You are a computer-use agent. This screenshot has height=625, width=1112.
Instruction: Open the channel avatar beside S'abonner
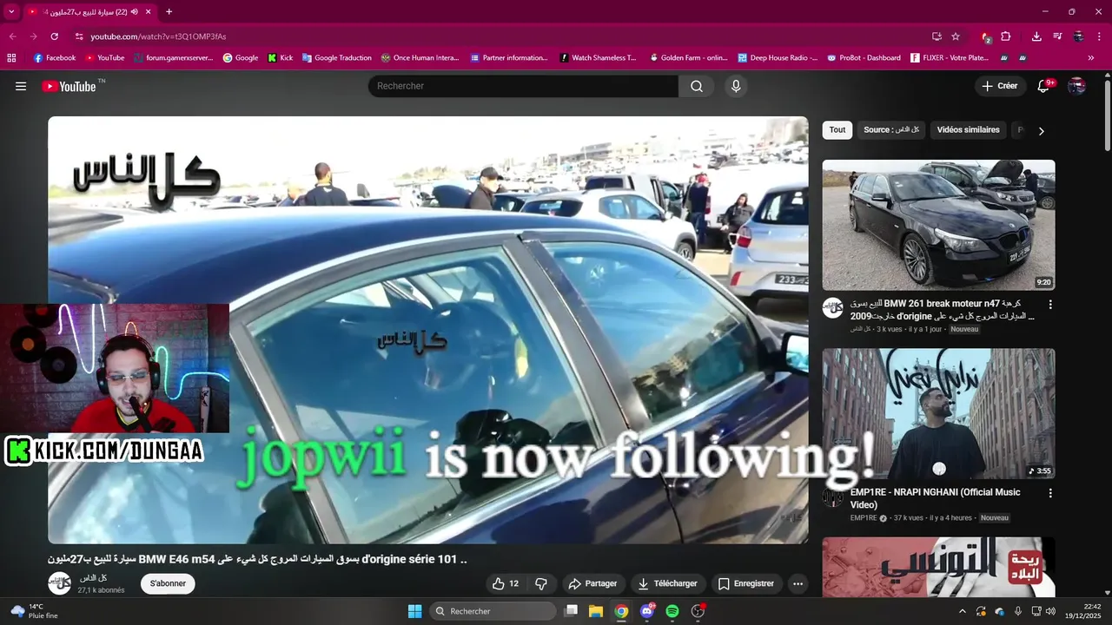point(59,583)
